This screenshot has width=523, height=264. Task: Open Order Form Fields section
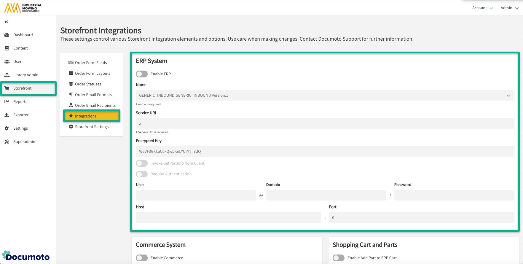click(x=91, y=63)
